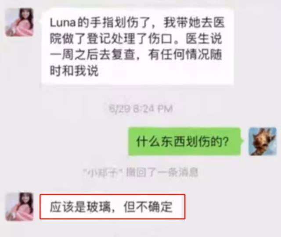This screenshot has width=281, height=237.
Task: Click the name 小郑子 in the recall notice
Action: 103,172
